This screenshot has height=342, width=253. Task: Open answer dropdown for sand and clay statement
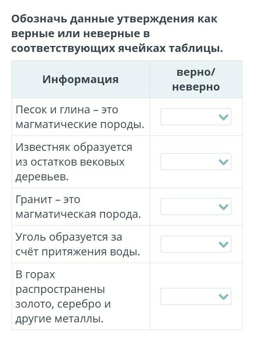(x=196, y=117)
